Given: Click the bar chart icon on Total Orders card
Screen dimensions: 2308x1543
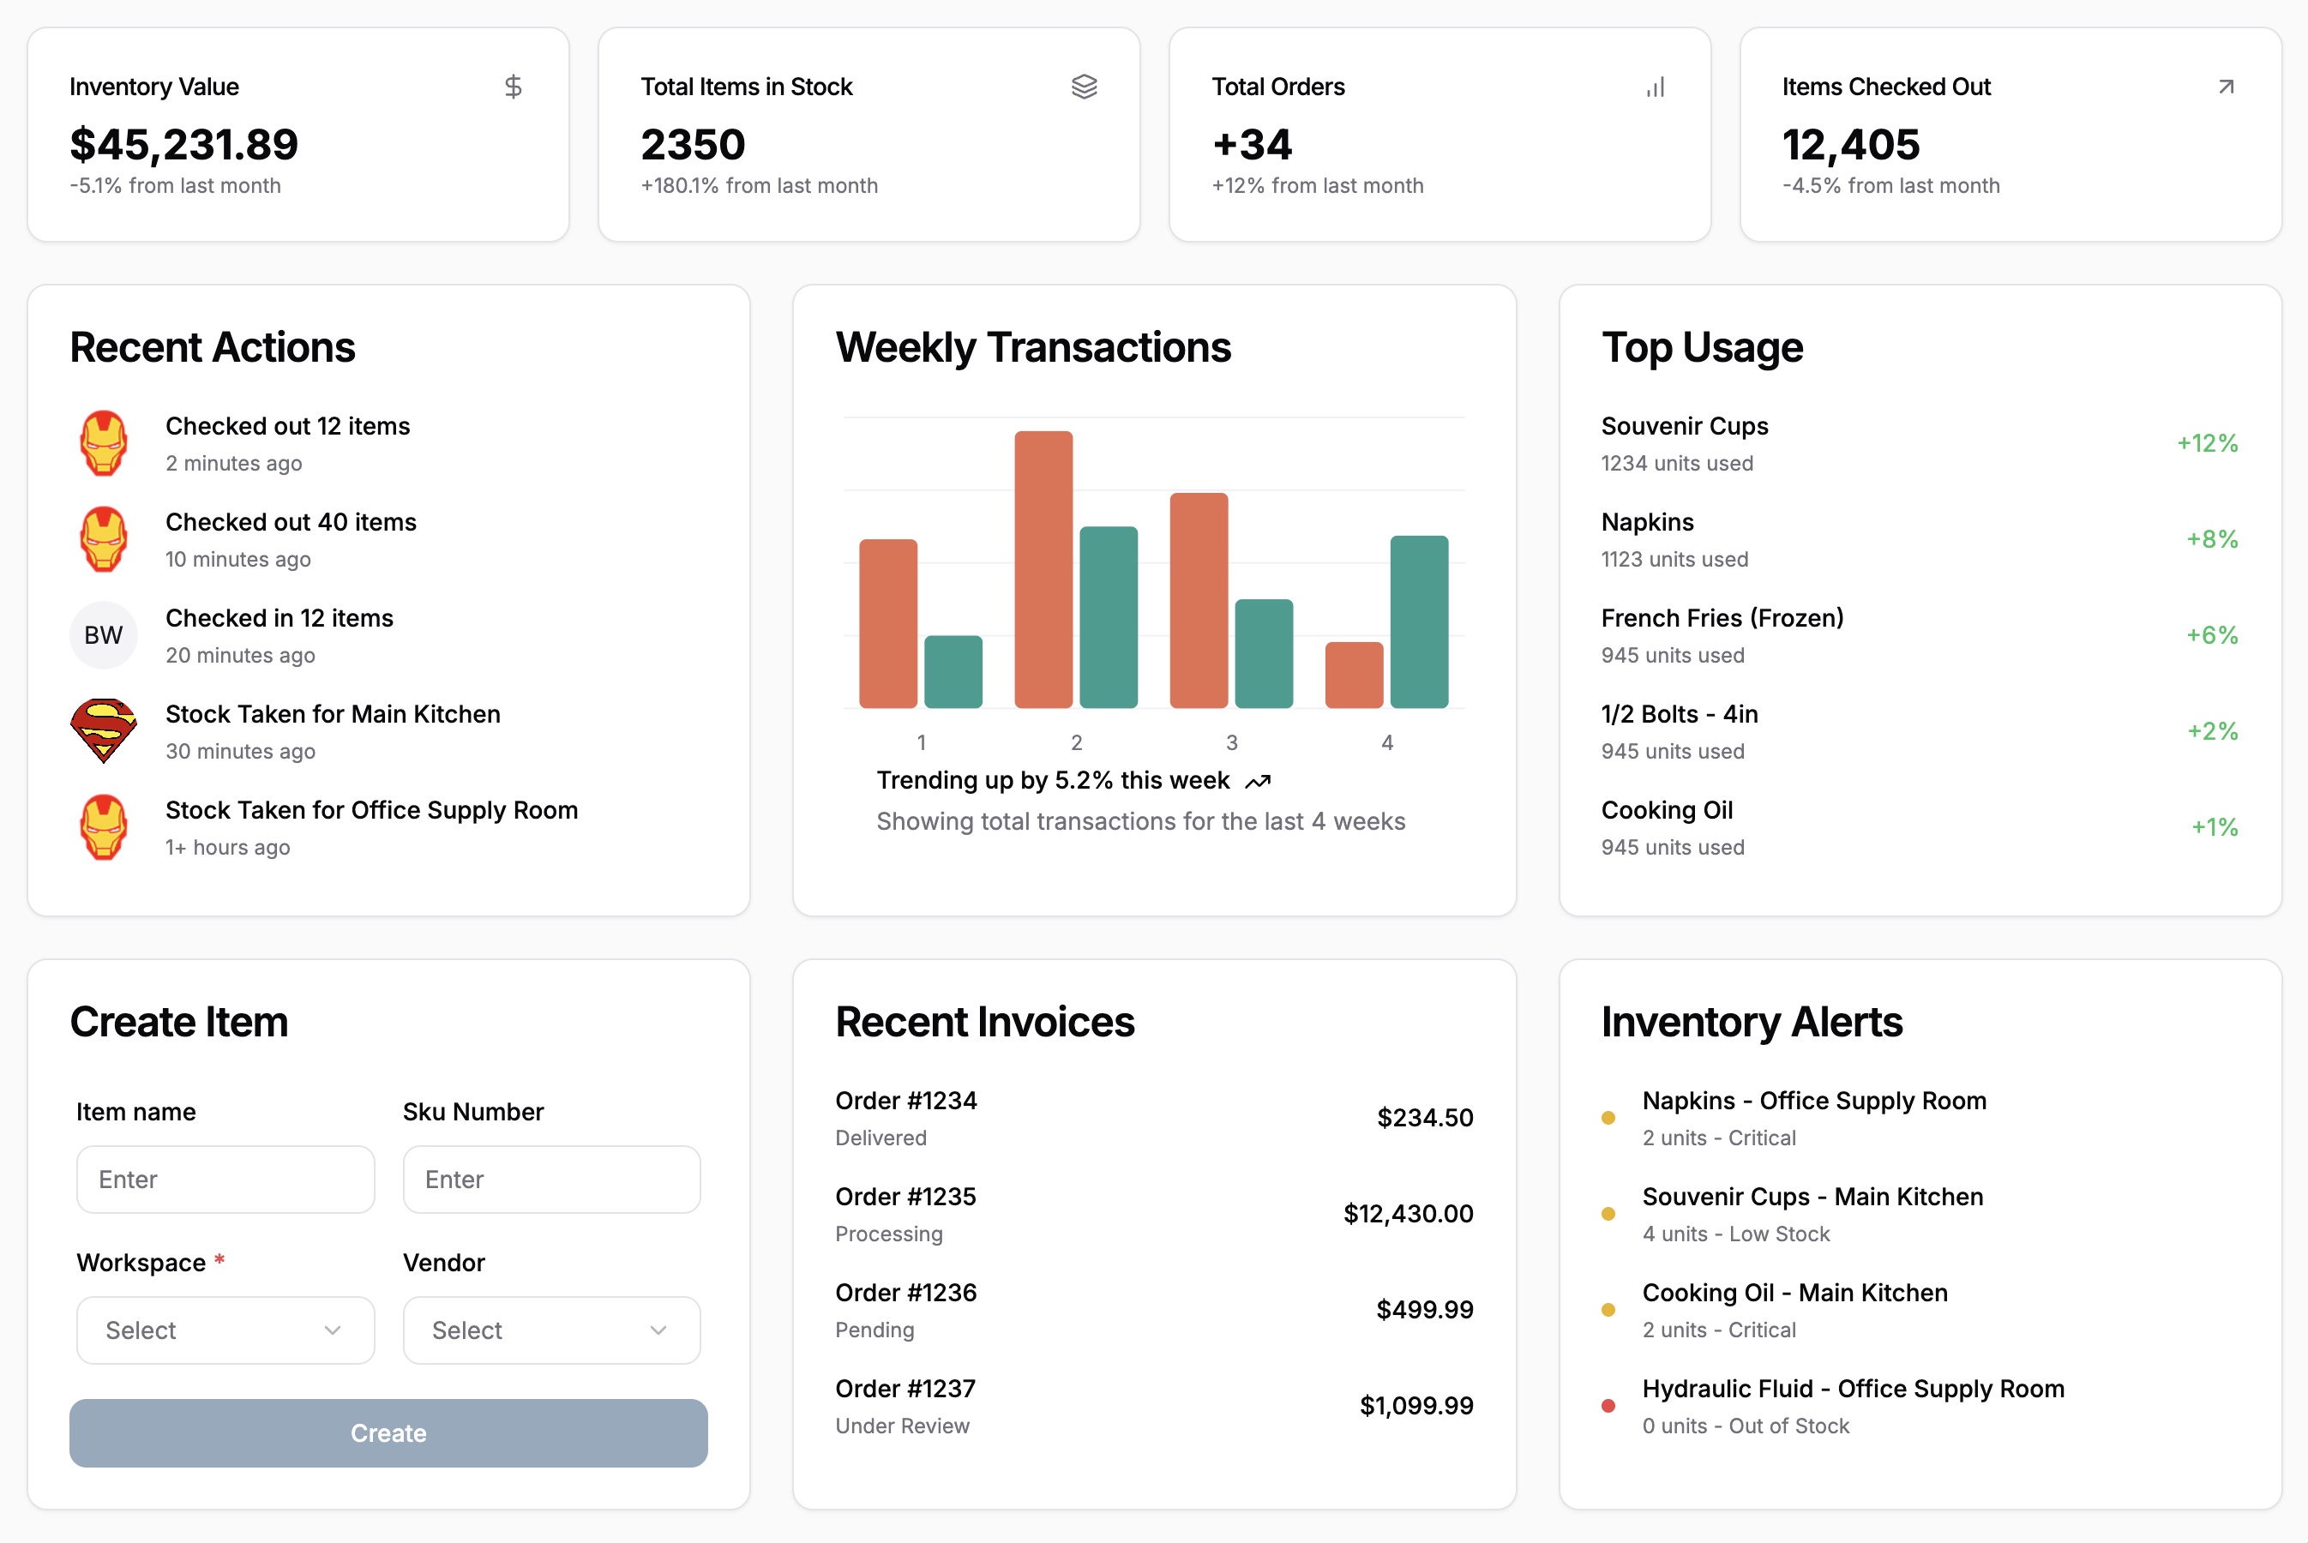Looking at the screenshot, I should tap(1655, 87).
